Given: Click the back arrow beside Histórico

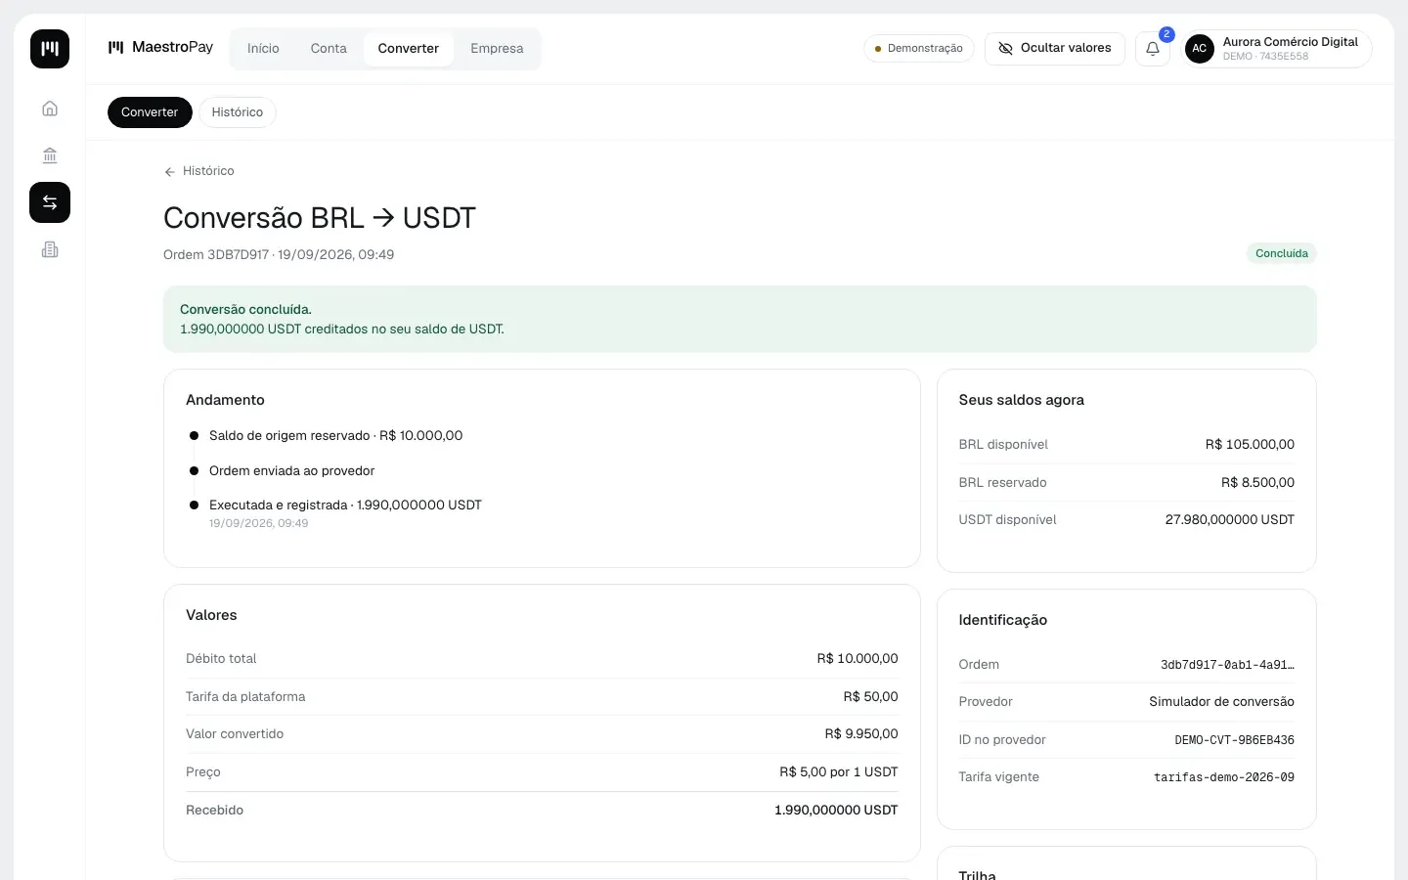Looking at the screenshot, I should 170,171.
